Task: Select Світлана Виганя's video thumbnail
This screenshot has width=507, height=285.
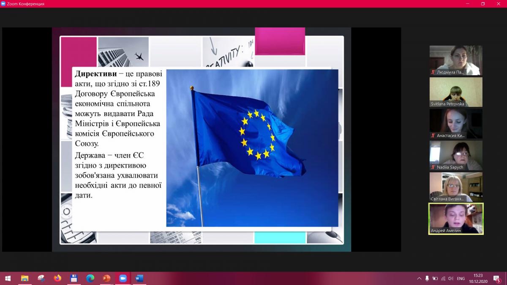Action: (x=456, y=187)
